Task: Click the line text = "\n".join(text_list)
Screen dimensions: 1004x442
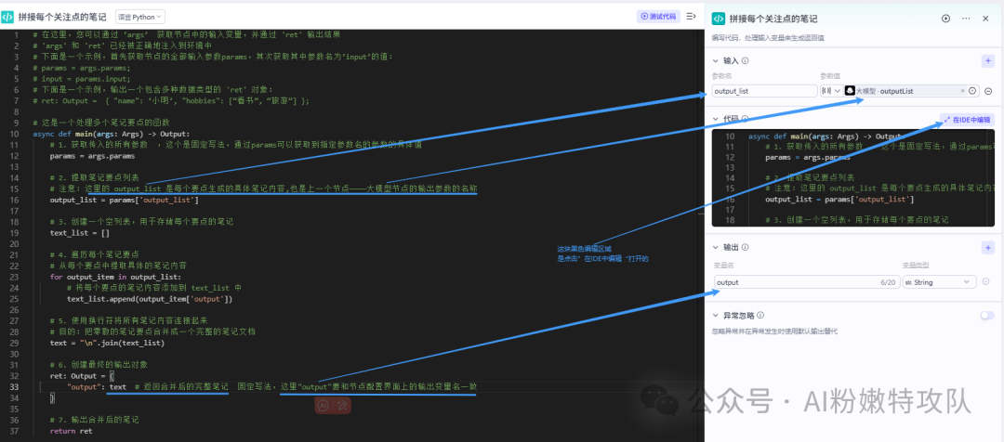Action: pyautogui.click(x=107, y=343)
